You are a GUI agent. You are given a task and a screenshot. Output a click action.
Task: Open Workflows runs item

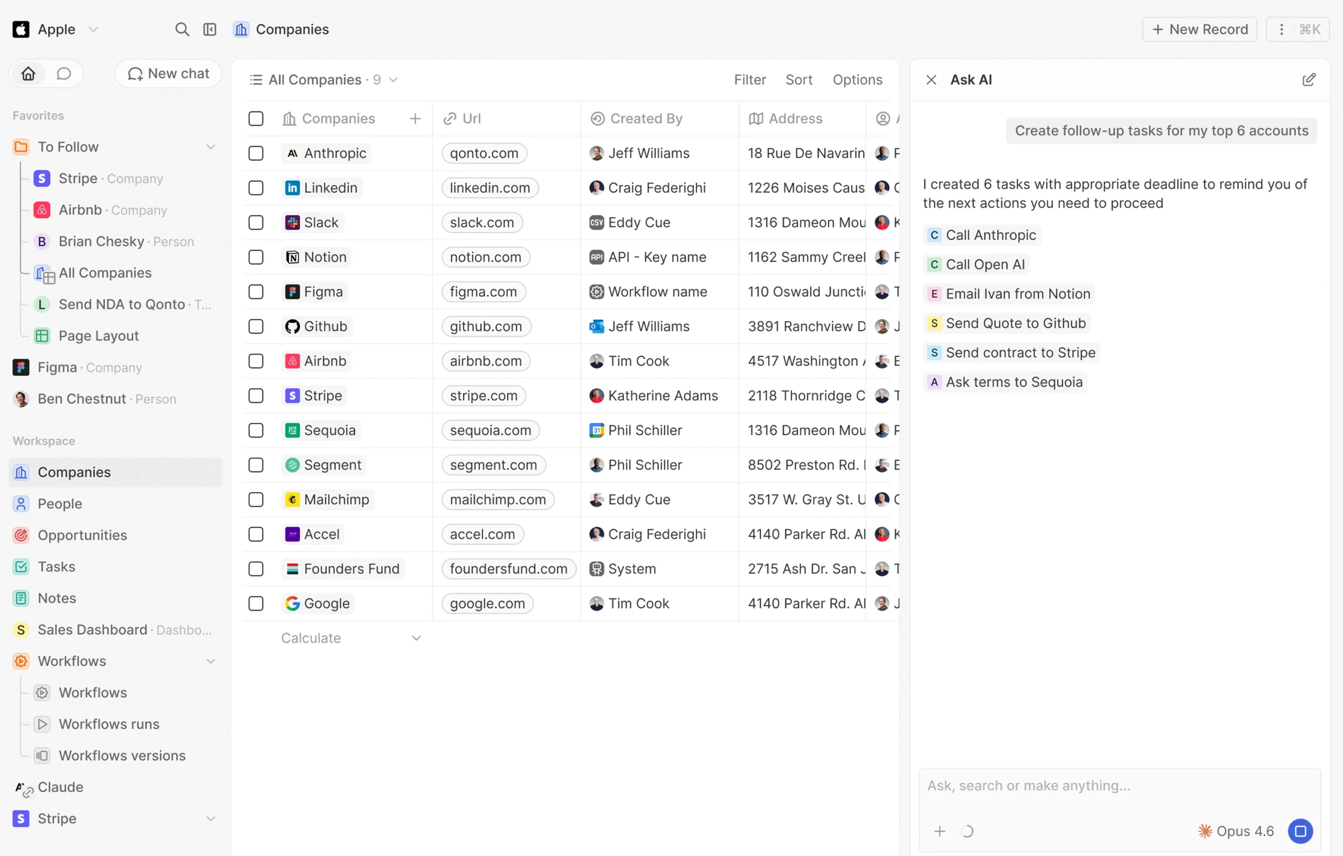tap(109, 724)
